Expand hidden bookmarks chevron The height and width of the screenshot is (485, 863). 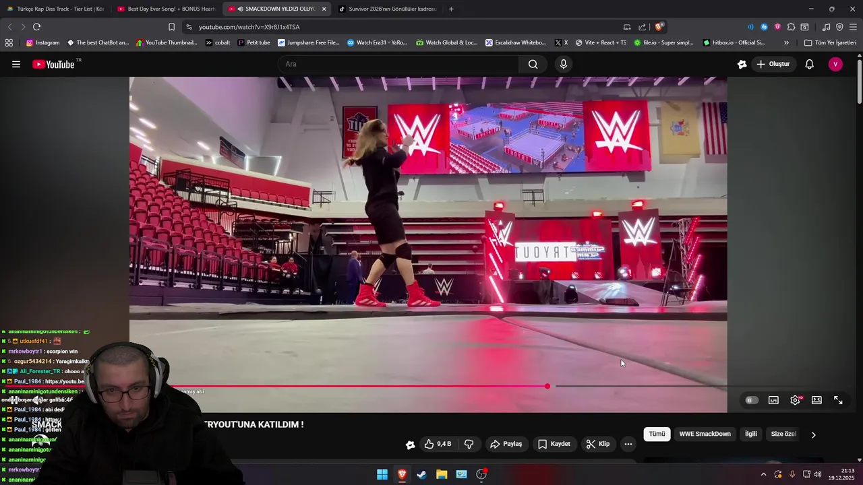(x=786, y=42)
